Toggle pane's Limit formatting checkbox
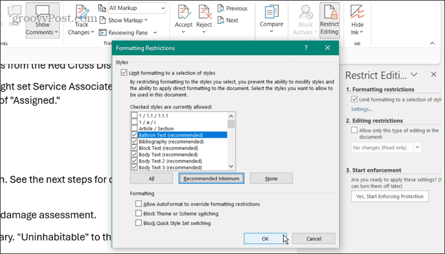The height and width of the screenshot is (254, 445). click(x=354, y=99)
